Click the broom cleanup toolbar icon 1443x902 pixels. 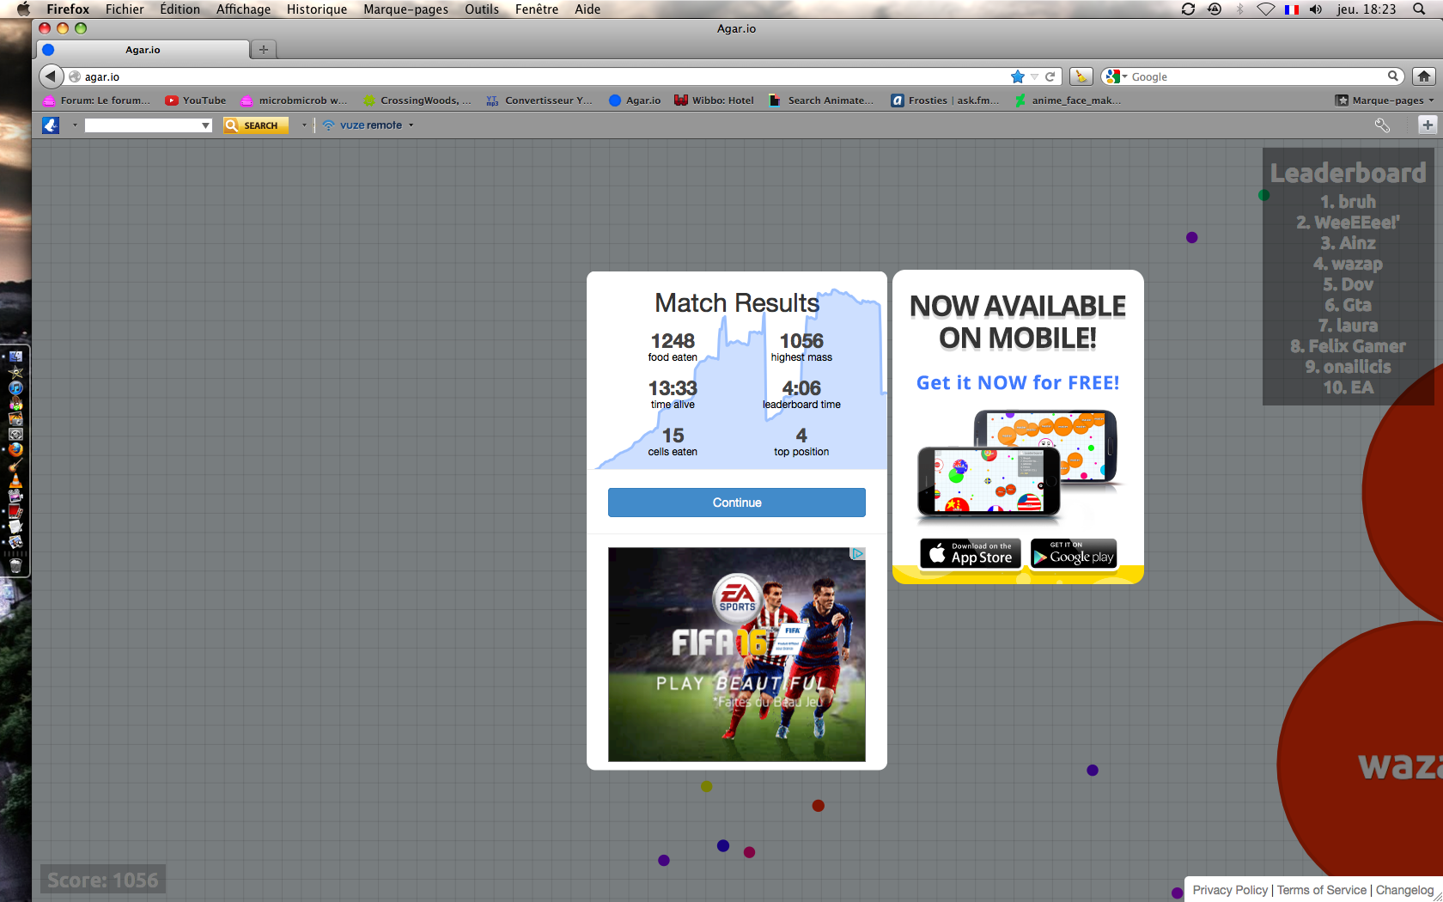click(x=1081, y=76)
